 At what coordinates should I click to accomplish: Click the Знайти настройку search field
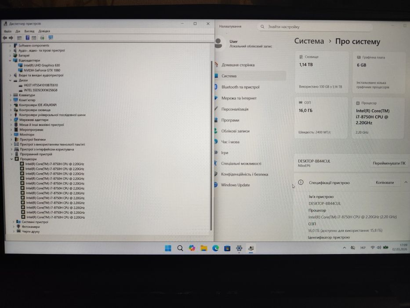(315, 27)
